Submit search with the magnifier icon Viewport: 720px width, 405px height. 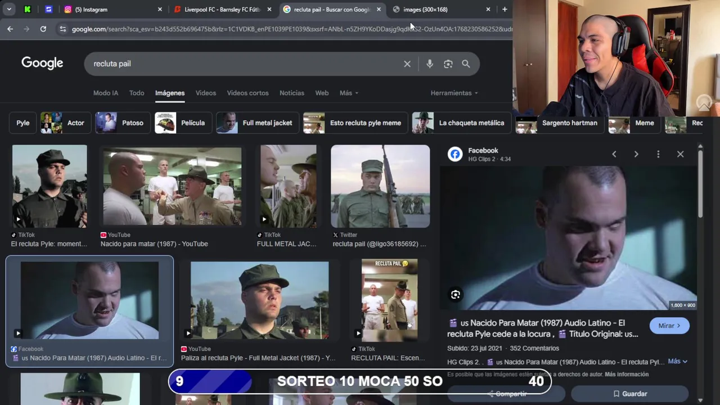pos(466,64)
